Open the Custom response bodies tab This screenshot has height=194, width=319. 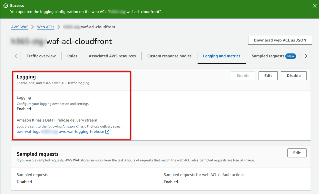pyautogui.click(x=169, y=56)
